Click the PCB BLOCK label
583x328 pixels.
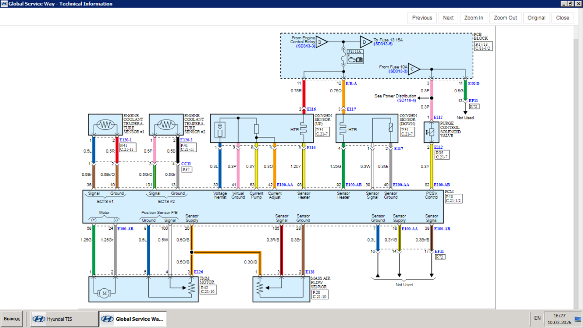(x=481, y=36)
